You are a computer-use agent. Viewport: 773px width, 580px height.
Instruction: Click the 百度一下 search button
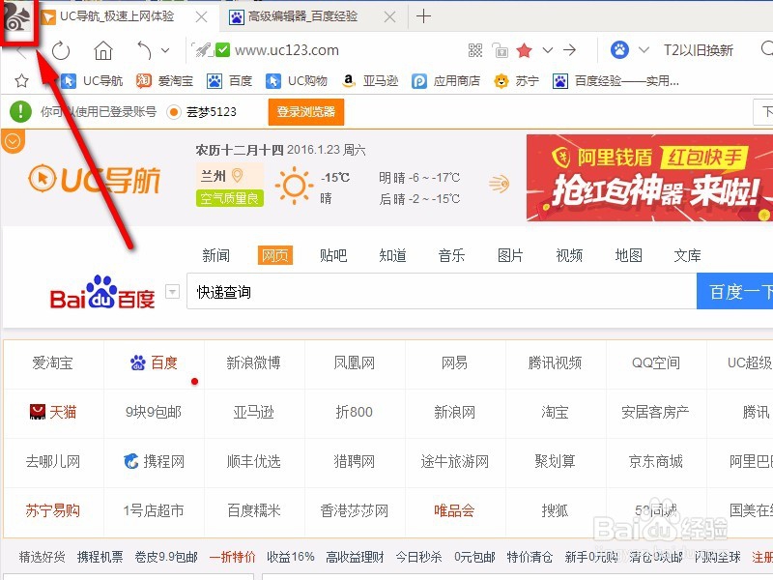click(x=735, y=292)
